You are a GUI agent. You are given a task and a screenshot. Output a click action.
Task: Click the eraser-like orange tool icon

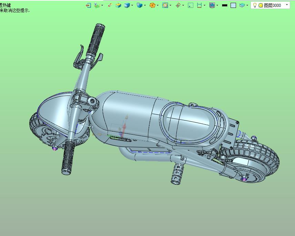tap(110, 5)
